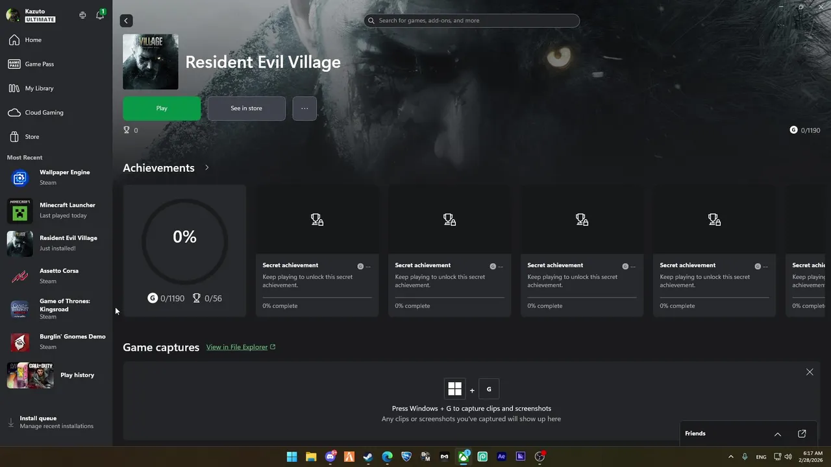Image resolution: width=831 pixels, height=467 pixels.
Task: Click the trophy count below Play button
Action: [x=130, y=130]
